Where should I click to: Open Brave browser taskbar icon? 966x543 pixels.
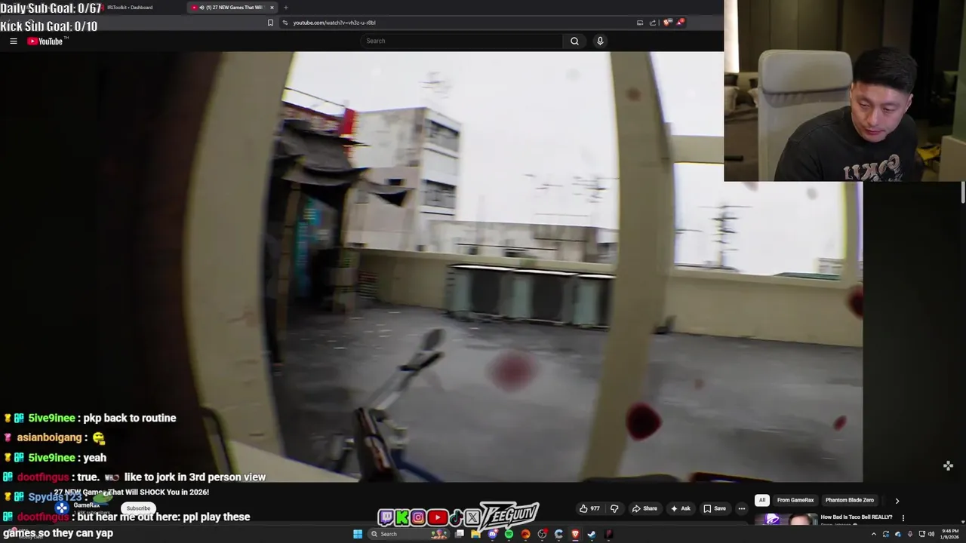575,534
